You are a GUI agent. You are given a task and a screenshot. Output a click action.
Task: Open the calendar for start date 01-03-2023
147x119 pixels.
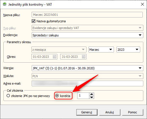tap(55, 57)
